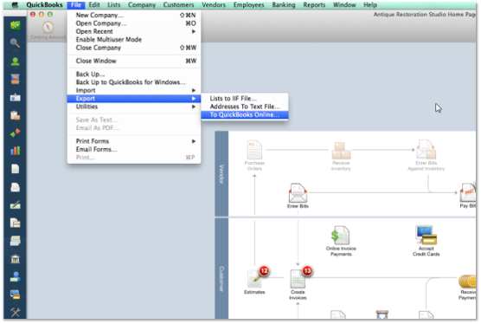Click the bank building sidebar icon
This screenshot has width=481, height=324.
(15, 259)
